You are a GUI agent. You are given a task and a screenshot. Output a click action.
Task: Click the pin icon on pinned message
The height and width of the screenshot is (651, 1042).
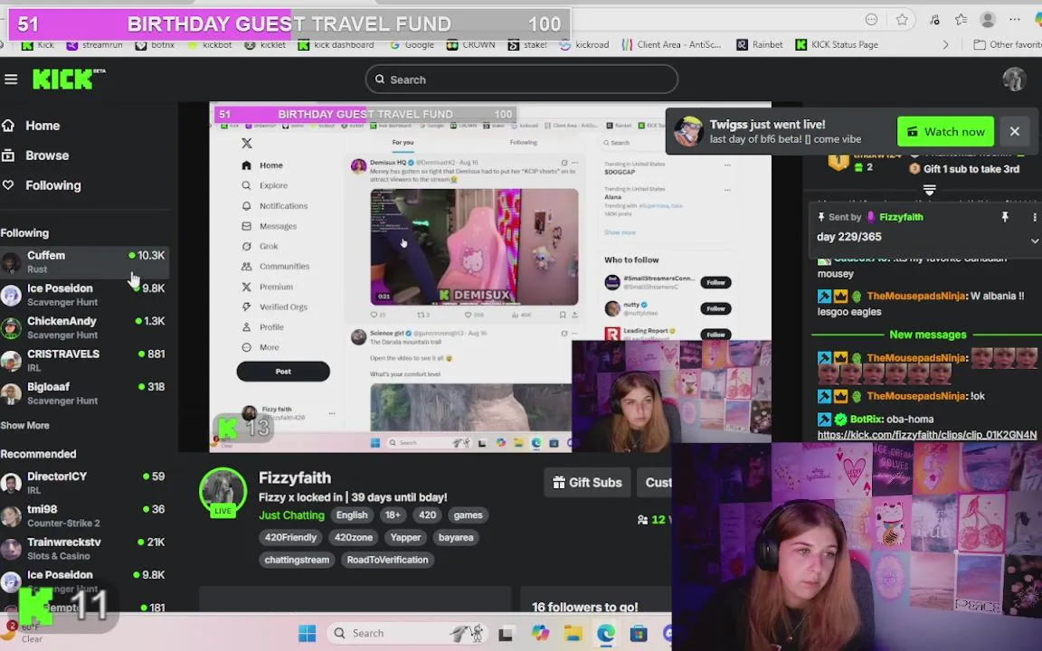(1005, 217)
